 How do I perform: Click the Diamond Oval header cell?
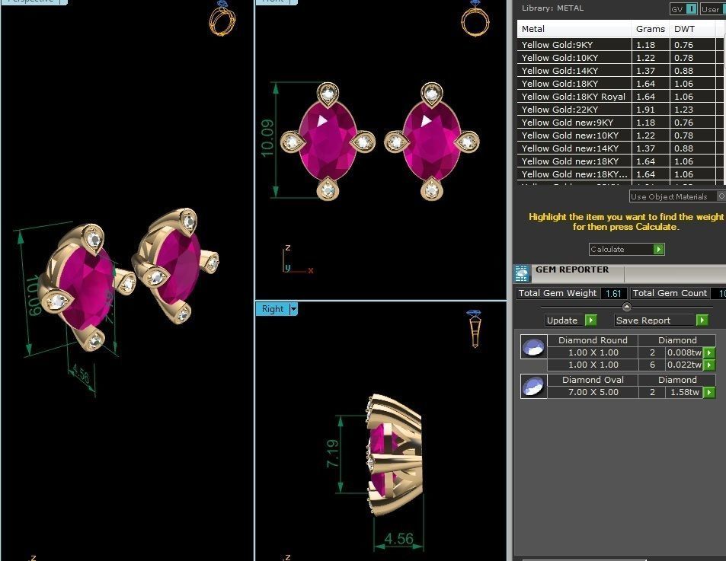tap(593, 380)
